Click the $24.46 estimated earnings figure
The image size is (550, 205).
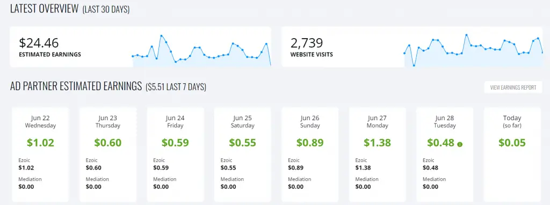coord(39,43)
